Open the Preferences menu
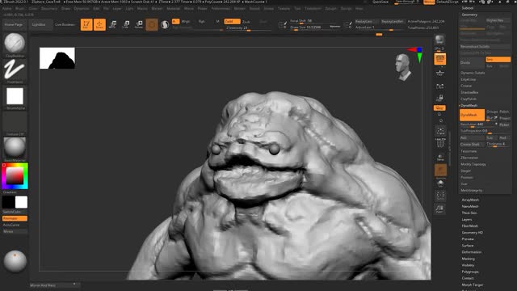 [221, 9]
